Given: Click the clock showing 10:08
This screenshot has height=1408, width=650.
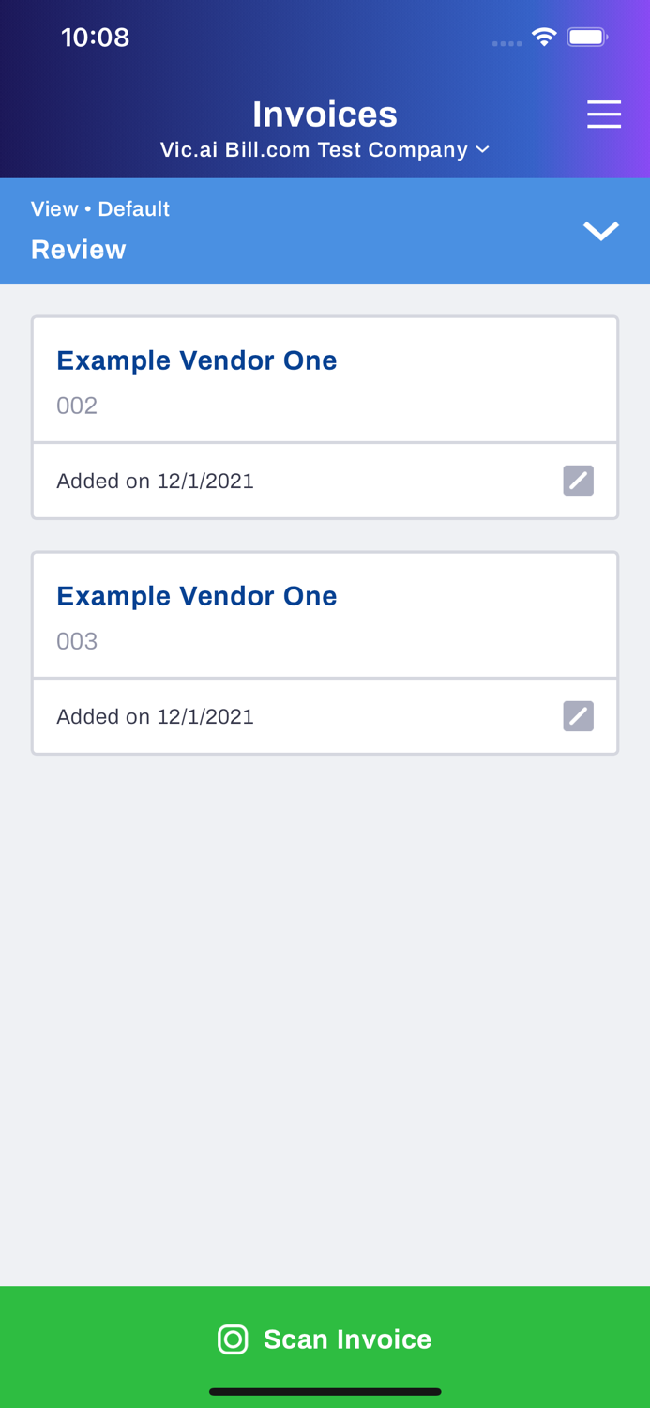Looking at the screenshot, I should point(96,36).
